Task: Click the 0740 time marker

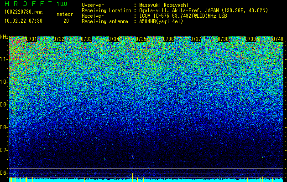Action: [x=278, y=39]
